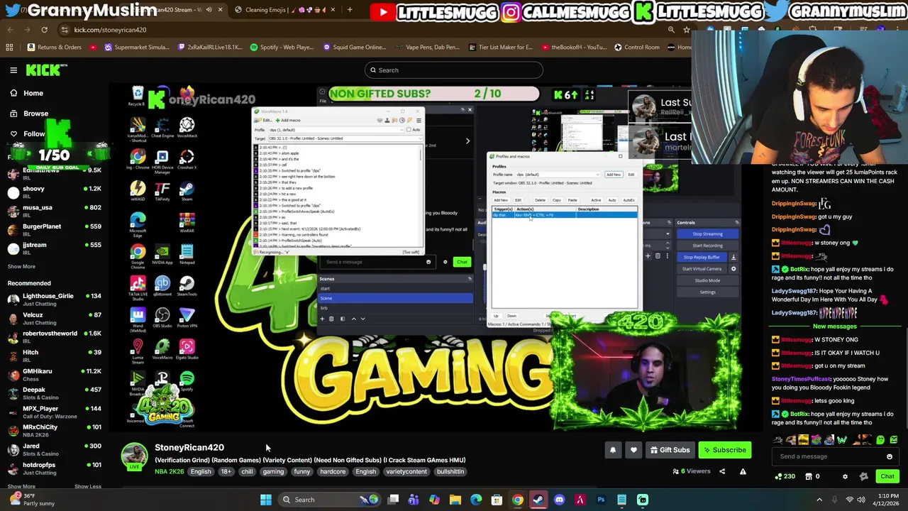Open Windows Start menu
Screen dimensions: 908x511
[x=266, y=500]
